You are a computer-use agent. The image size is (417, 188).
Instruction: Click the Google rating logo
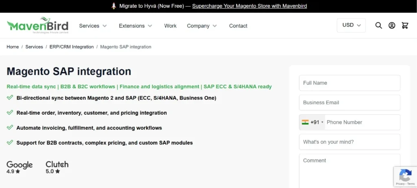(x=20, y=164)
